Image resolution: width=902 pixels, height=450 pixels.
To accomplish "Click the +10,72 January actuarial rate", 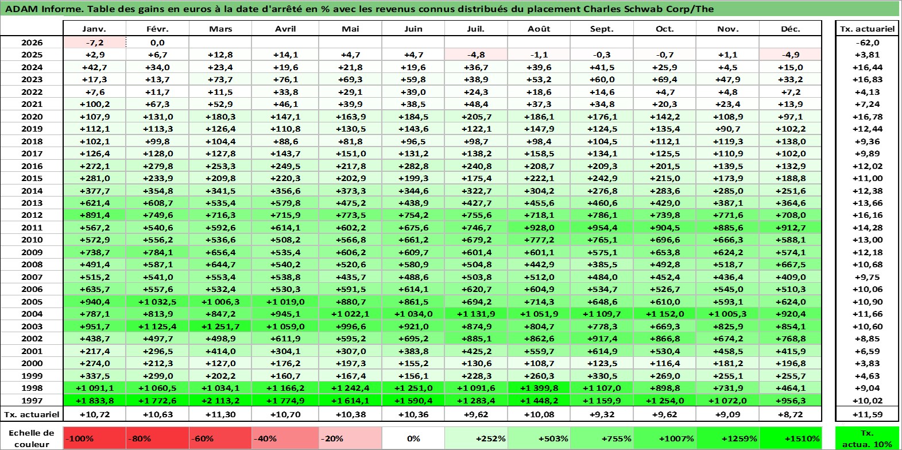I will pos(94,414).
